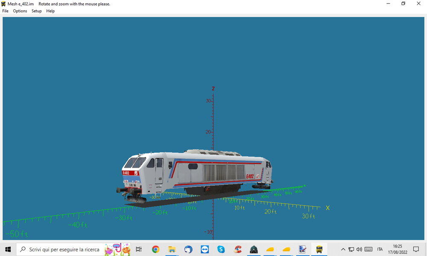
Task: Open Thunderbird from the taskbar
Action: [188, 249]
